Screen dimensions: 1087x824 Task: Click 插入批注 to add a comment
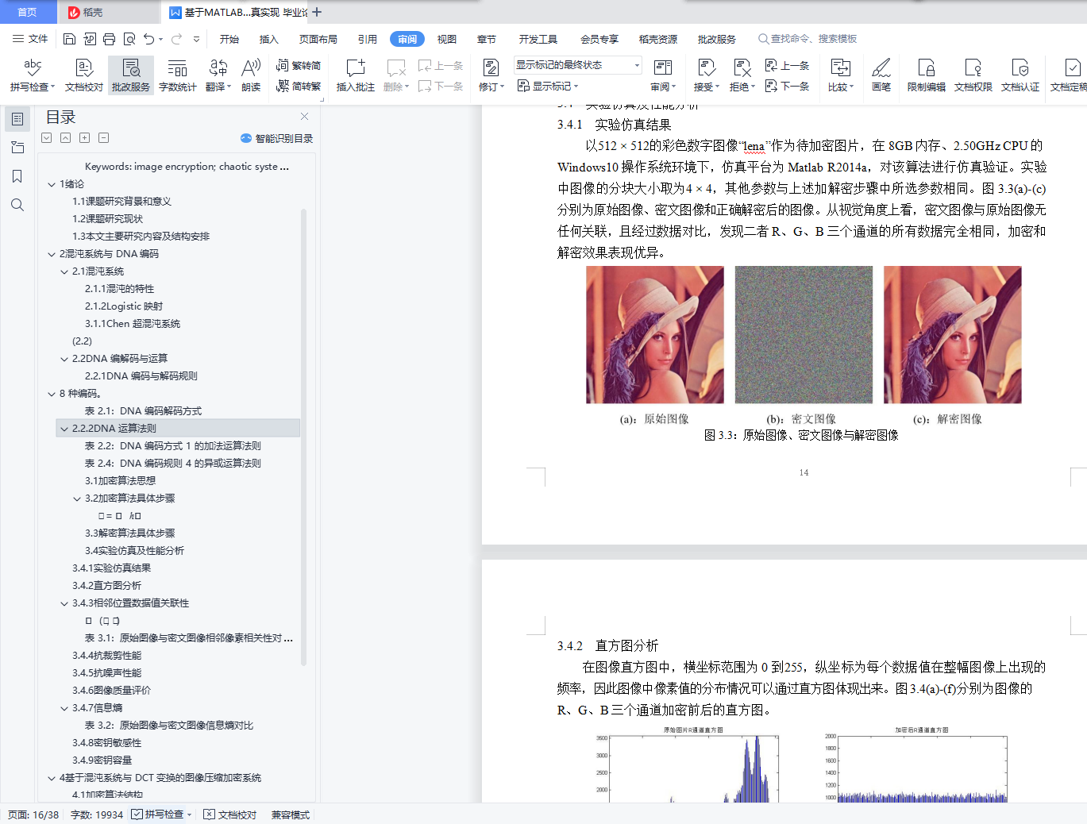(356, 75)
